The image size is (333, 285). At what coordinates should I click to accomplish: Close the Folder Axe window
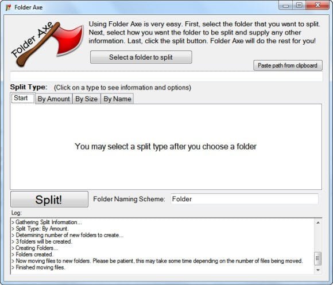[317, 5]
